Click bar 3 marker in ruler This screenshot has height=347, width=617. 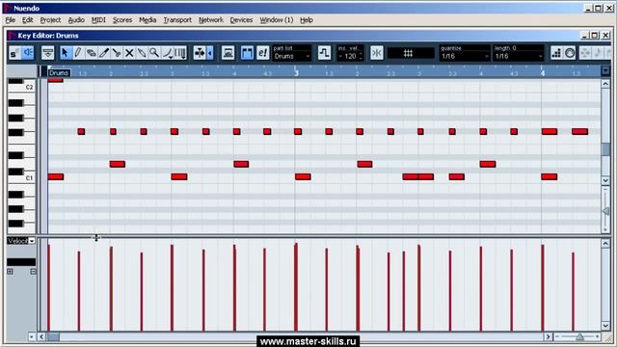coord(296,73)
